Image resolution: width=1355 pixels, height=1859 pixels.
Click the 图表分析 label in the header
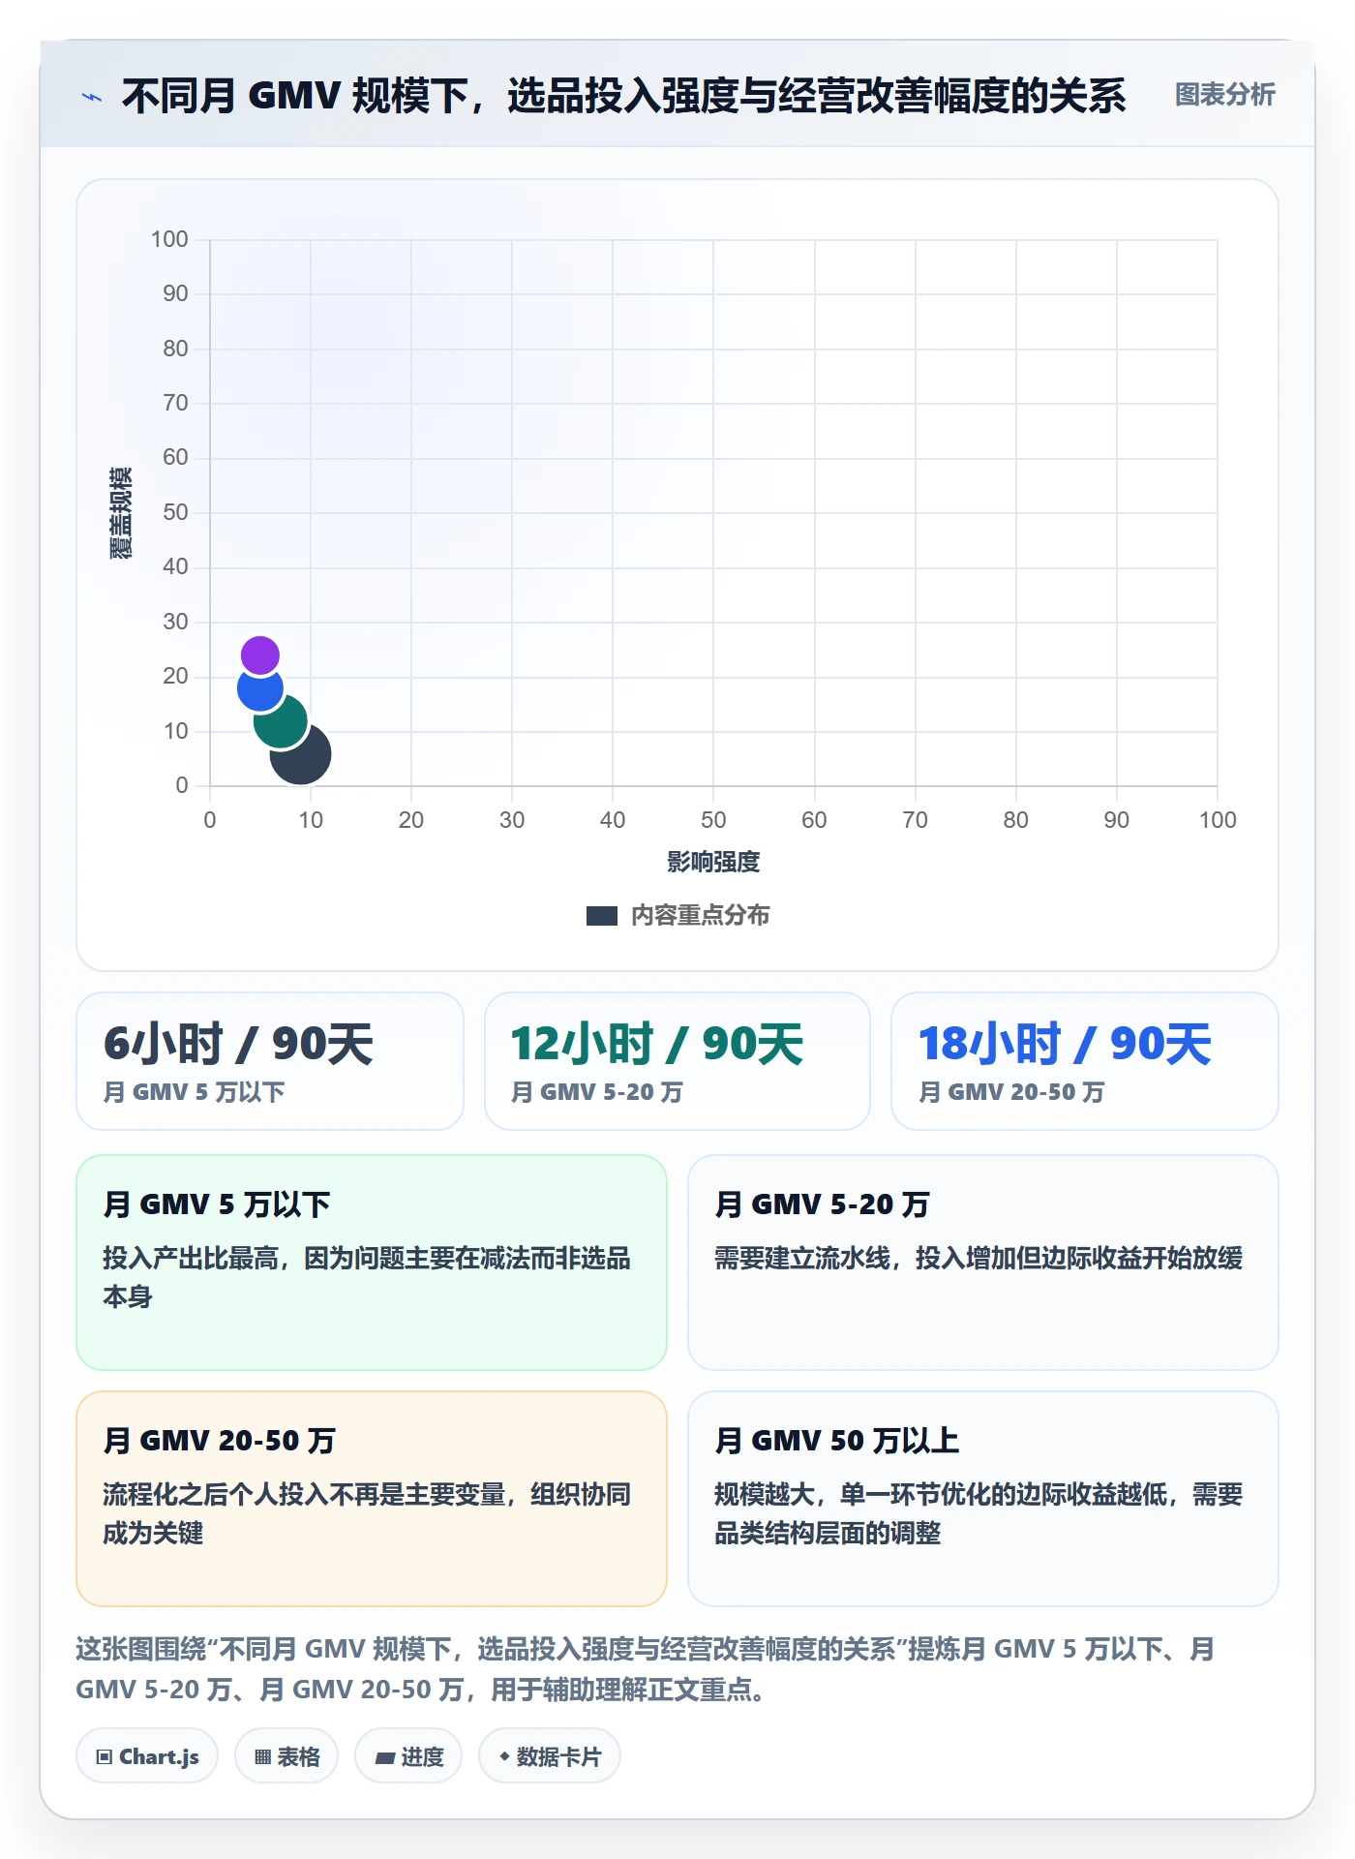click(x=1224, y=95)
